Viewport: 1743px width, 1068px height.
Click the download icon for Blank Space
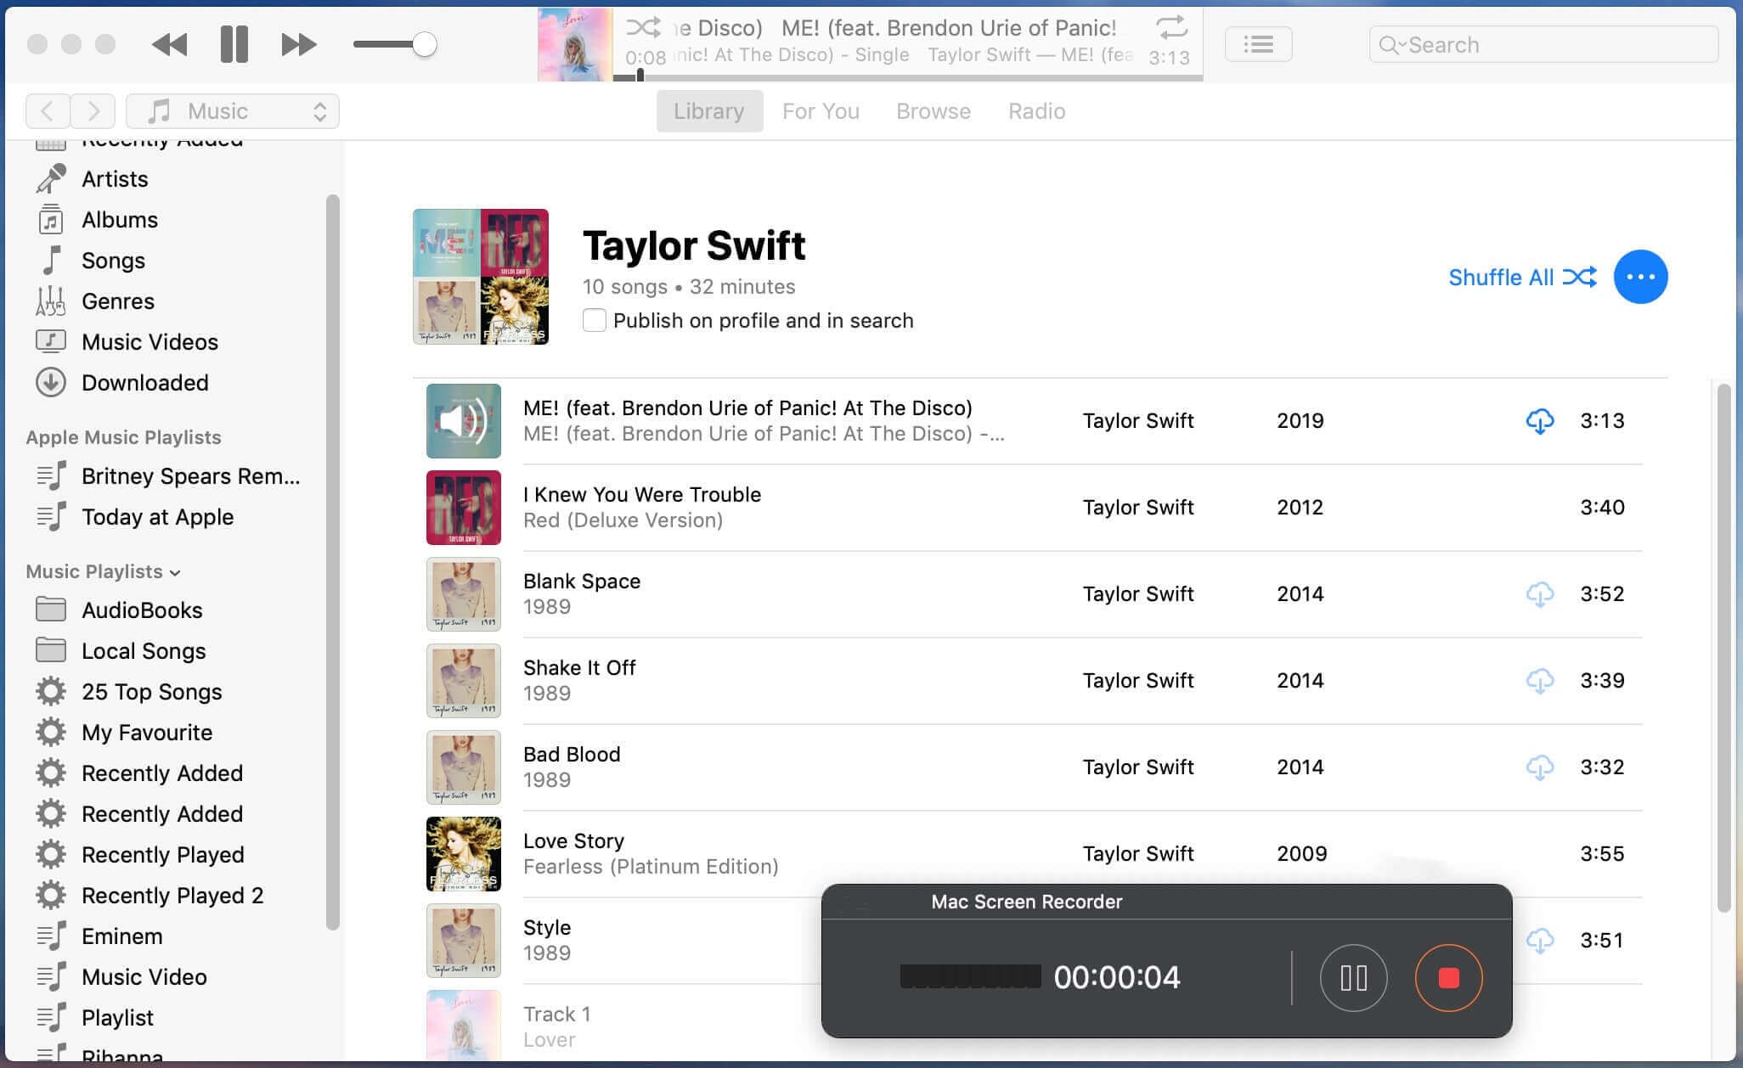1540,595
